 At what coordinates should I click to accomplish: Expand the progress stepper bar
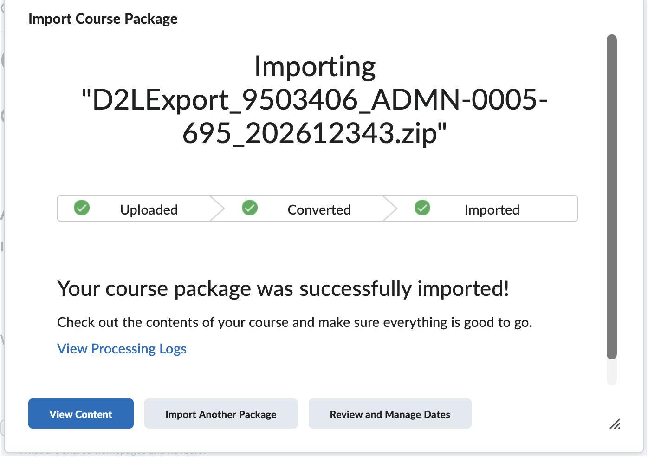click(317, 208)
